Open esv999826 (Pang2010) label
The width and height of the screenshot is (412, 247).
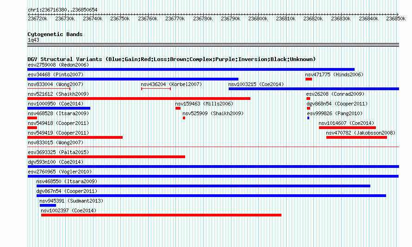(x=335, y=113)
